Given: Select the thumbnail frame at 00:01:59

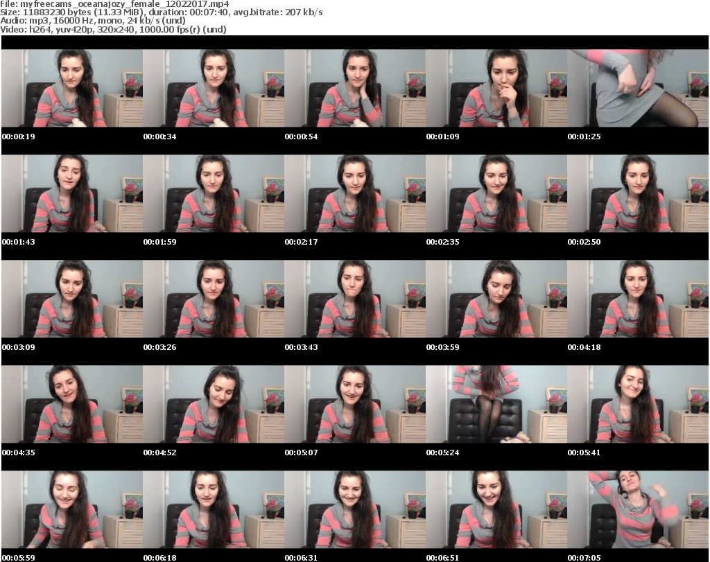Looking at the screenshot, I should click(x=214, y=193).
